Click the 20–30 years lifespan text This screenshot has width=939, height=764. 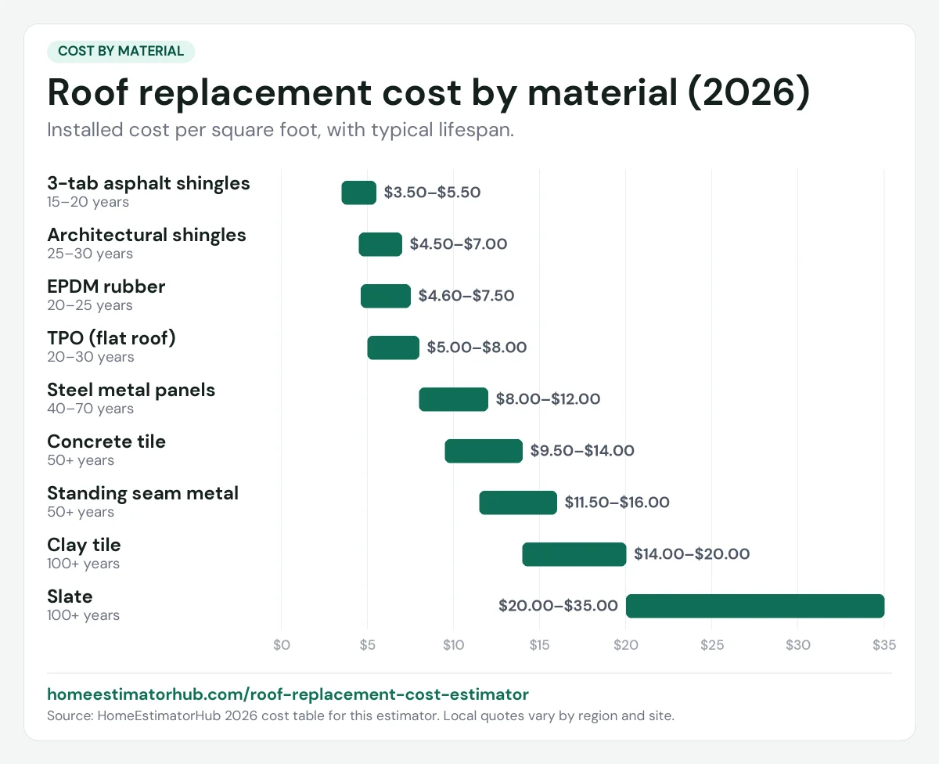click(91, 357)
